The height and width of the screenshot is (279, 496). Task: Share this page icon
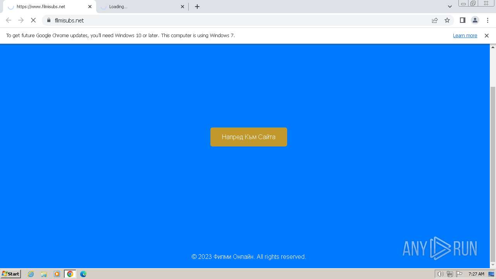pyautogui.click(x=435, y=20)
